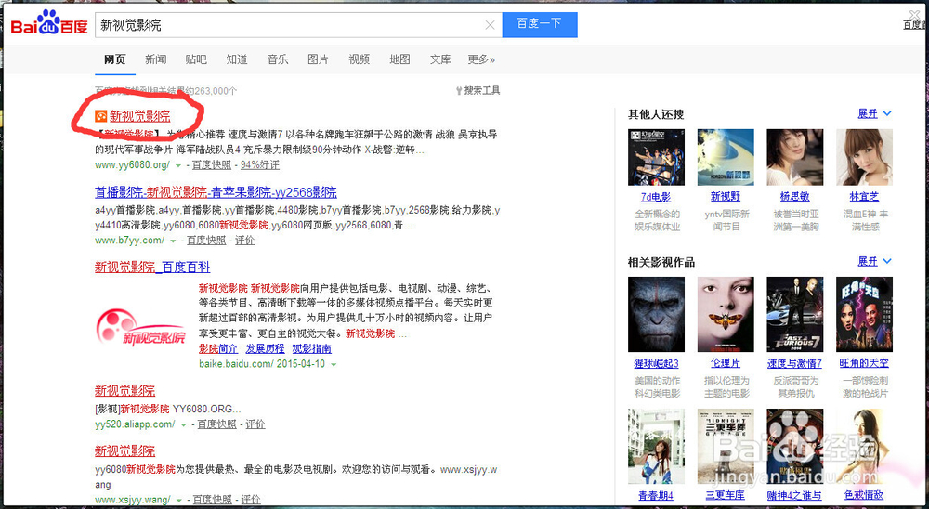Switch to the 视频 tab

pos(359,59)
